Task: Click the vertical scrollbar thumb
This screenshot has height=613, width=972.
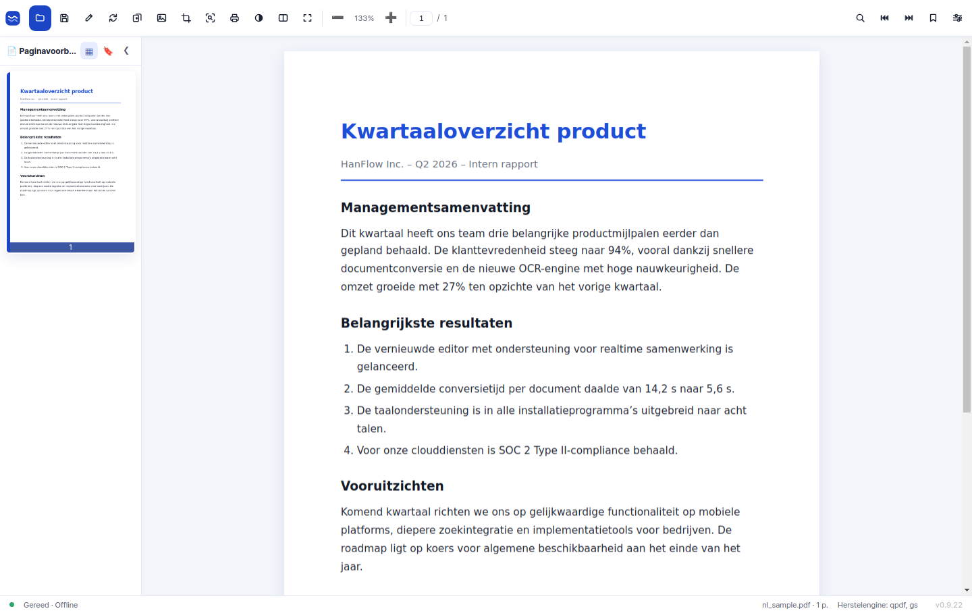Action: (x=967, y=230)
